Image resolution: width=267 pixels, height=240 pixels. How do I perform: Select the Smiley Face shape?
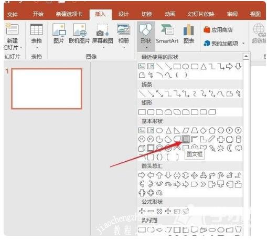(195, 148)
